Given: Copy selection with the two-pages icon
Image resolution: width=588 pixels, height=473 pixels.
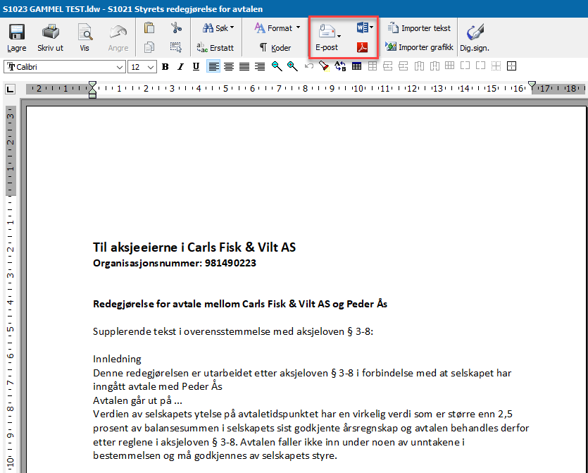Looking at the screenshot, I should pyautogui.click(x=149, y=47).
